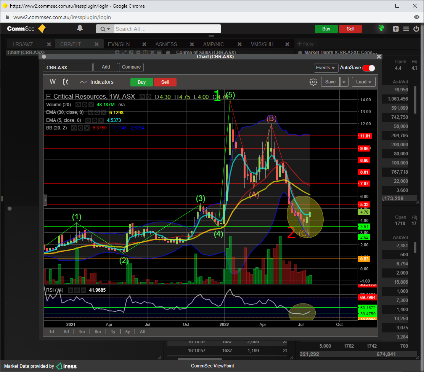This screenshot has width=424, height=372.
Task: Toggle visibility of EMA (5, close, 0)
Action: [x=88, y=120]
